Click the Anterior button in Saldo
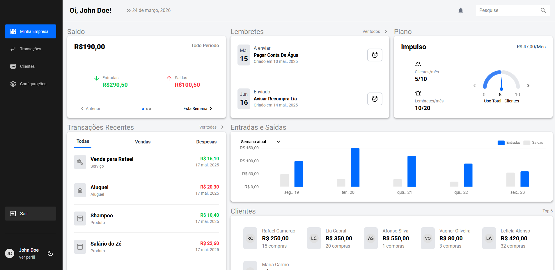The height and width of the screenshot is (270, 555). point(91,109)
